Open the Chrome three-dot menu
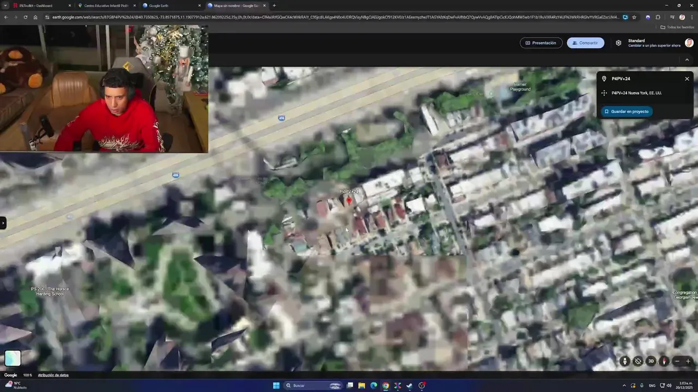The width and height of the screenshot is (698, 392). 692,17
